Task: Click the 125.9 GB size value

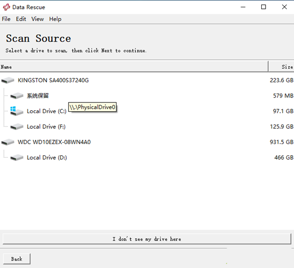Action: (281, 126)
